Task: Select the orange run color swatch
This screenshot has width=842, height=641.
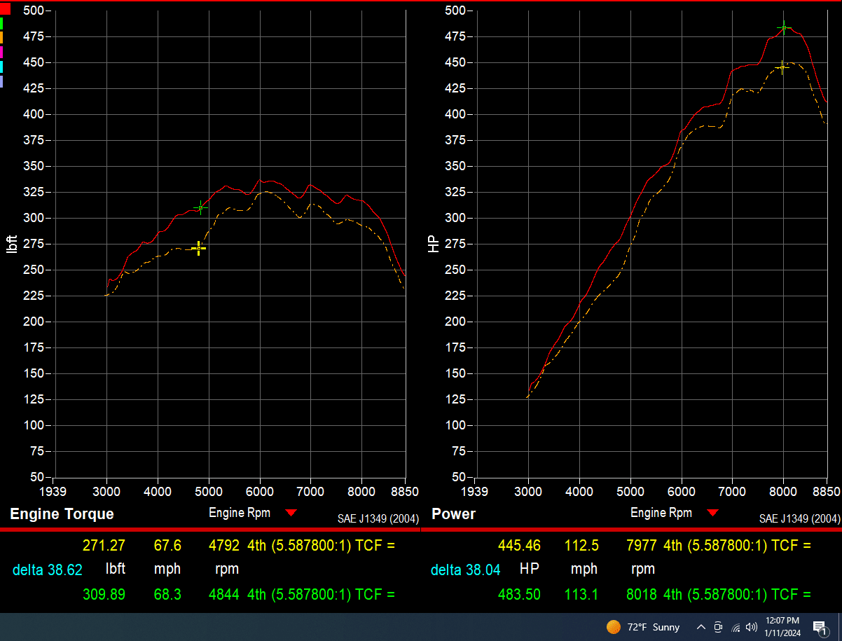Action: [x=2, y=38]
